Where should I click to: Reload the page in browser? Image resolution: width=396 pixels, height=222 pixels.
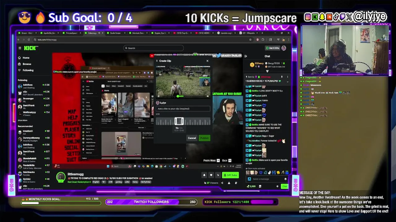coord(29,39)
